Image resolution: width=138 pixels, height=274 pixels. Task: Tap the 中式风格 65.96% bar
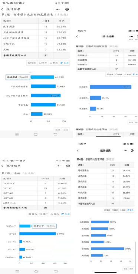[108, 249]
